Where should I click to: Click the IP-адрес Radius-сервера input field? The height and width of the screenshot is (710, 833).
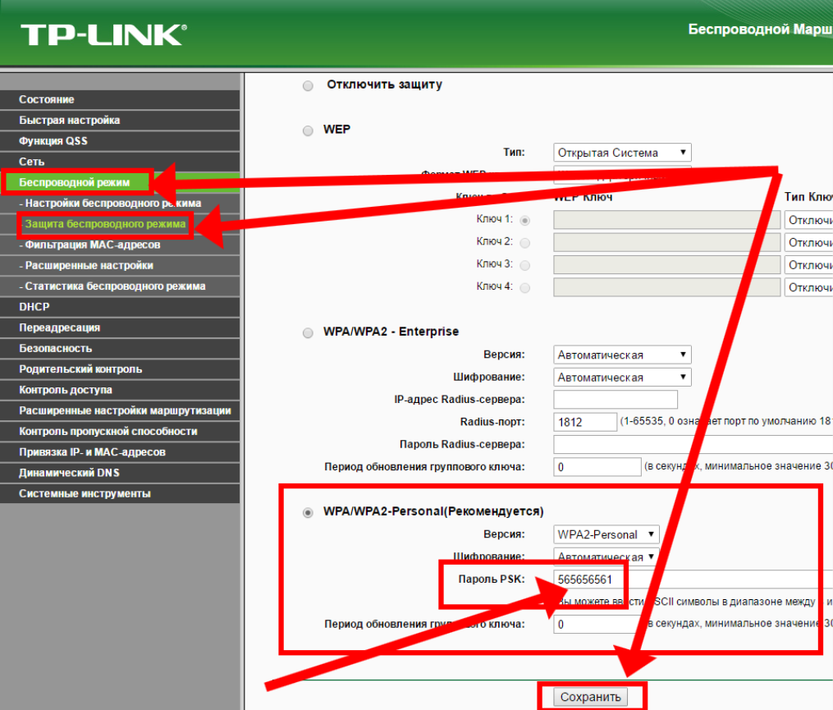(x=616, y=400)
